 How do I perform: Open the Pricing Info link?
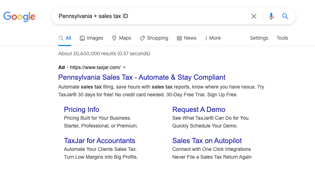pyautogui.click(x=82, y=109)
